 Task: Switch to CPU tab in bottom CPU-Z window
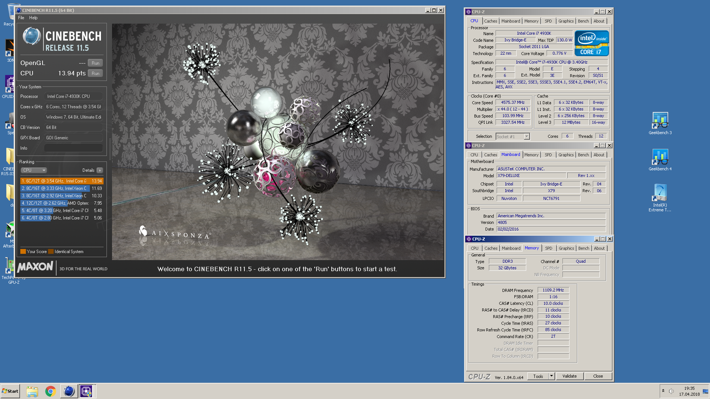tap(474, 248)
